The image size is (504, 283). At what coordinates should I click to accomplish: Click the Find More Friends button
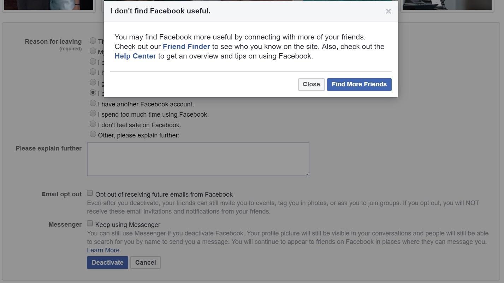click(x=359, y=84)
